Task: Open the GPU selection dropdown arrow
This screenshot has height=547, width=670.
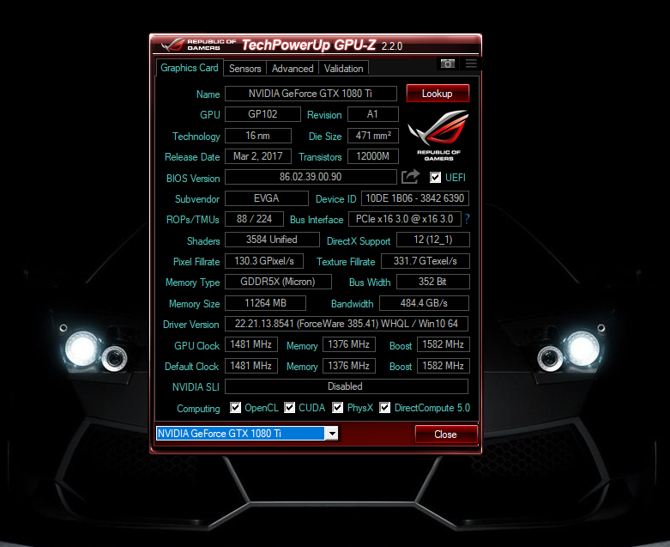Action: [332, 434]
